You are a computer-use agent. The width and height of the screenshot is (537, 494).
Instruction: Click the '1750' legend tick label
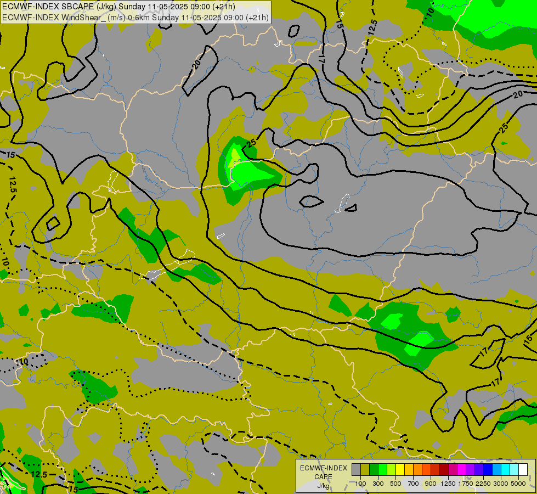point(466,484)
